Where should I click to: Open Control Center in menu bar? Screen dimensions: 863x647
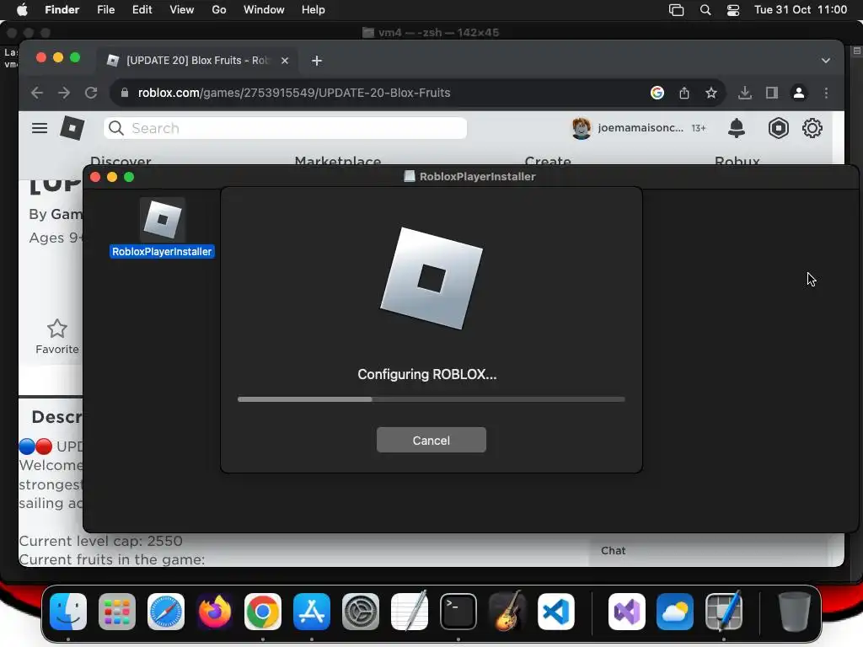tap(733, 10)
